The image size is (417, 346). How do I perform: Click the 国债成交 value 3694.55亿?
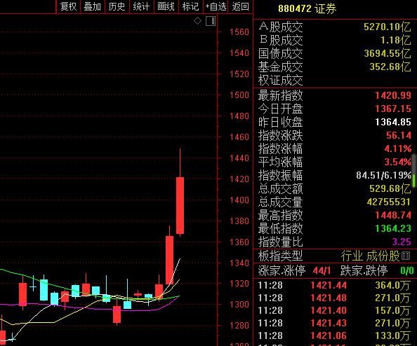tap(388, 54)
